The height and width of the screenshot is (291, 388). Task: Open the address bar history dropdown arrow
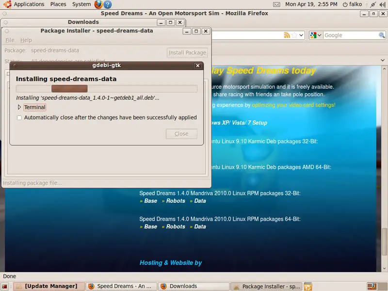[301, 35]
